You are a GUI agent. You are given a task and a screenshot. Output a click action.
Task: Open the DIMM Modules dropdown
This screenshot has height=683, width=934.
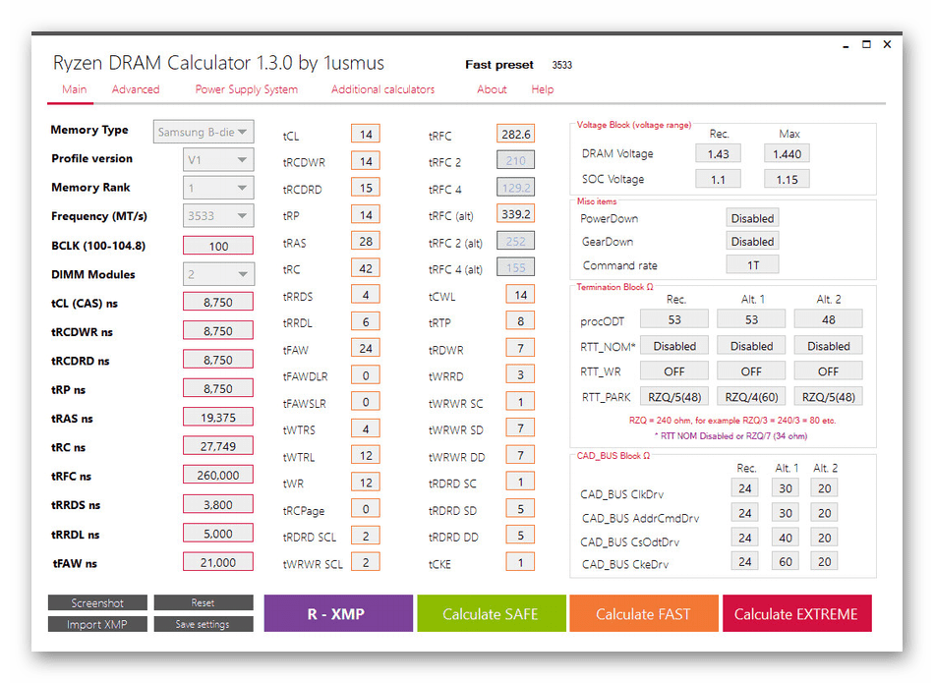[x=218, y=274]
